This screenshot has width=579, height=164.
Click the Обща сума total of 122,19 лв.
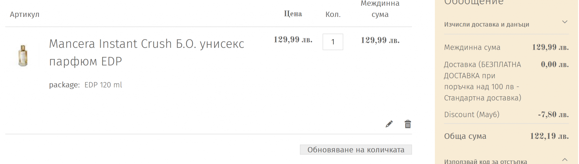click(549, 136)
